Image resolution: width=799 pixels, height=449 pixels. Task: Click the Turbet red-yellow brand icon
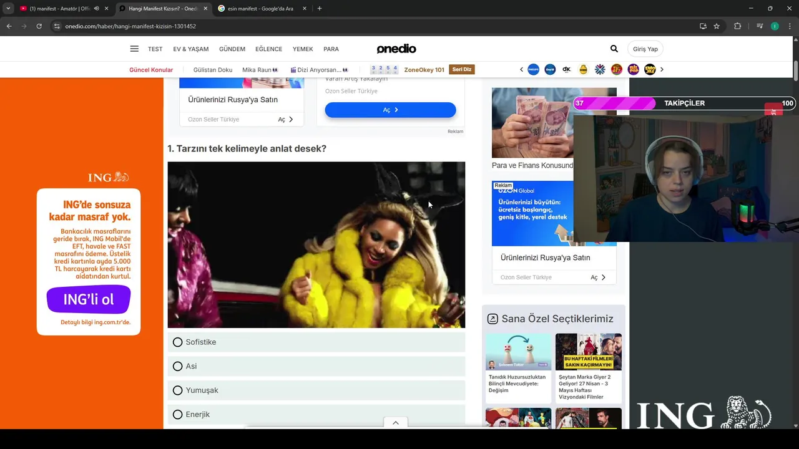(x=617, y=69)
